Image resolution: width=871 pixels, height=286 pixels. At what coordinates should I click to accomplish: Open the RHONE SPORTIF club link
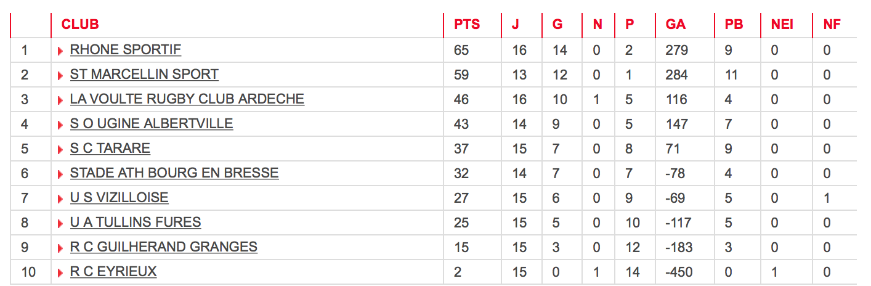coord(126,50)
